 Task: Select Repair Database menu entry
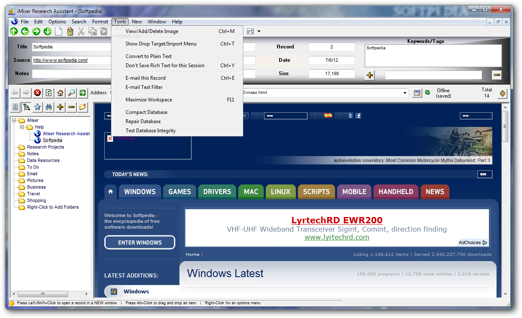pos(177,121)
